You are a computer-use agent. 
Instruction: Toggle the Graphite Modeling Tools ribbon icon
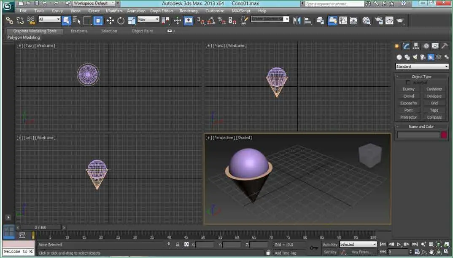[332, 21]
